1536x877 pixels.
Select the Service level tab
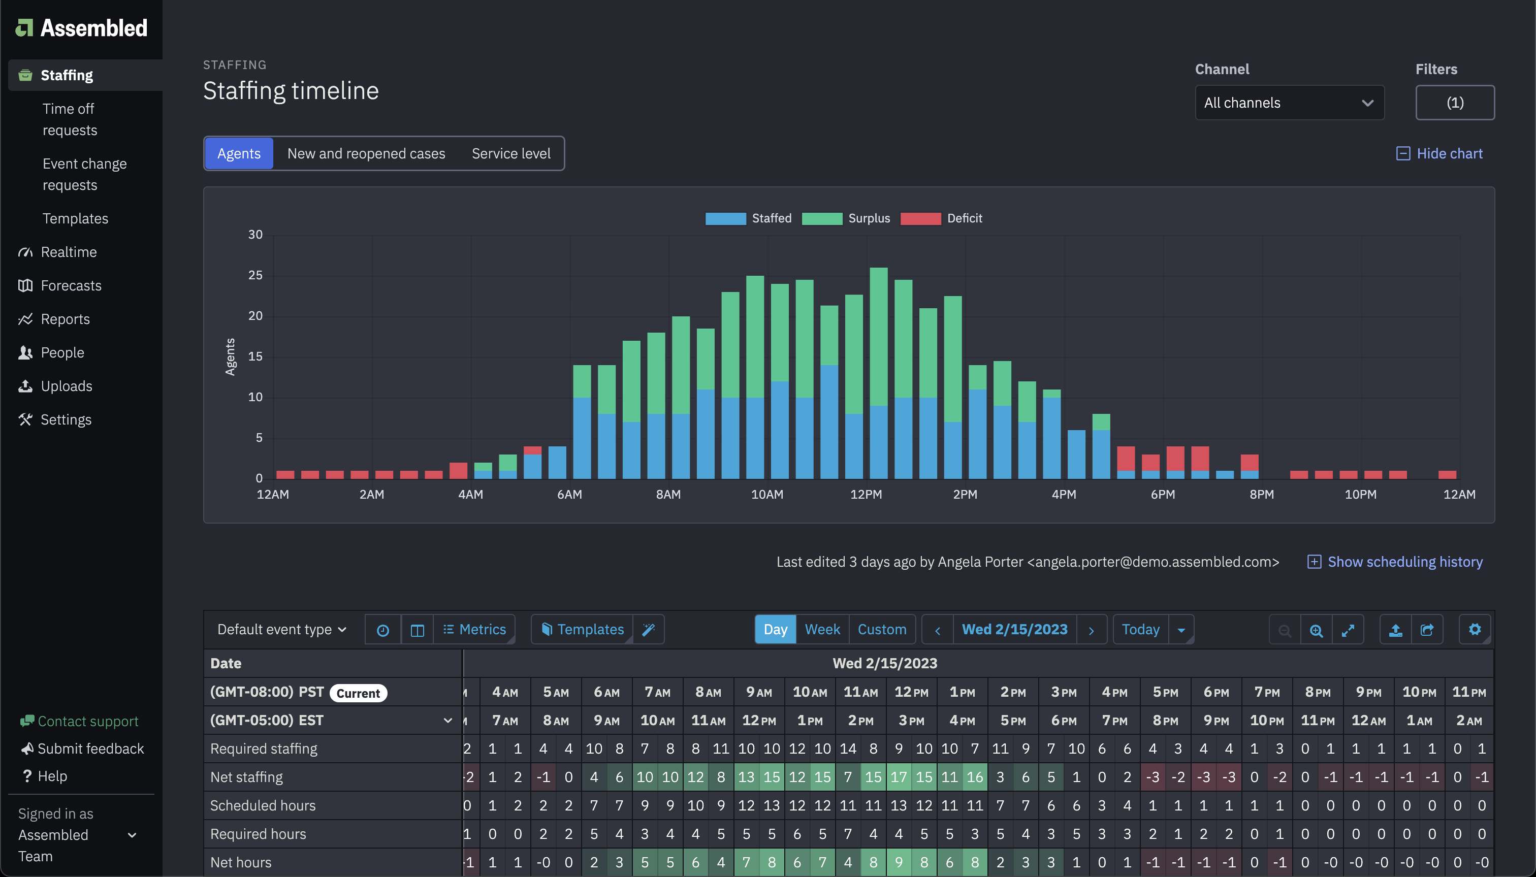pos(511,153)
